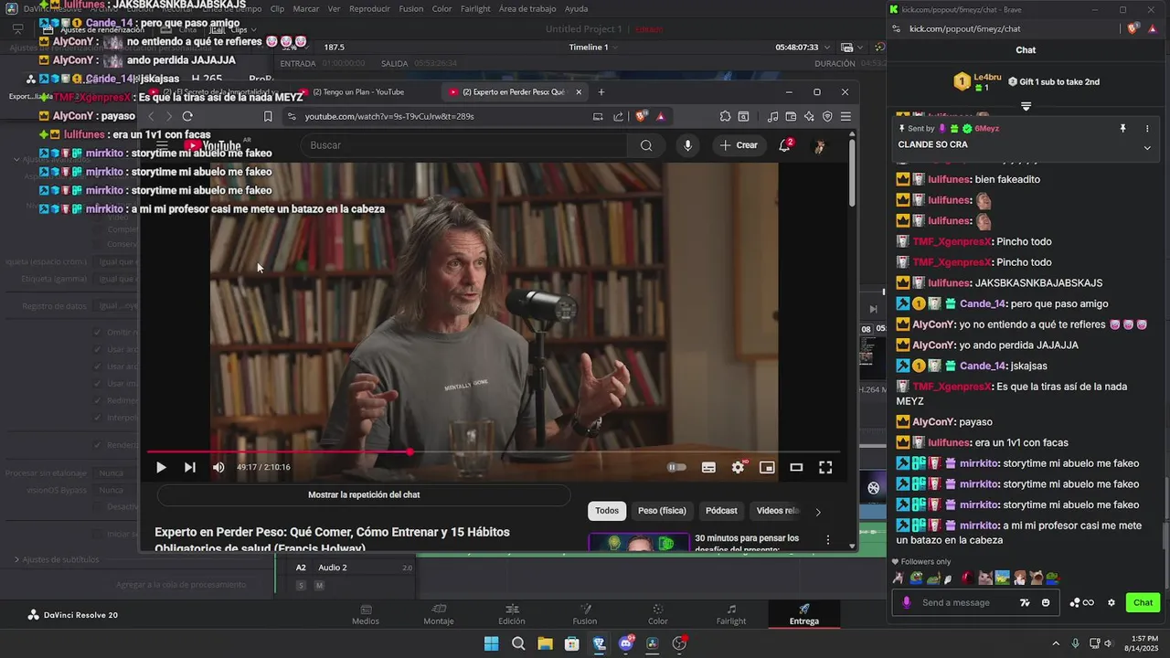Mute the Audio 2 track
The width and height of the screenshot is (1170, 658).
[319, 586]
